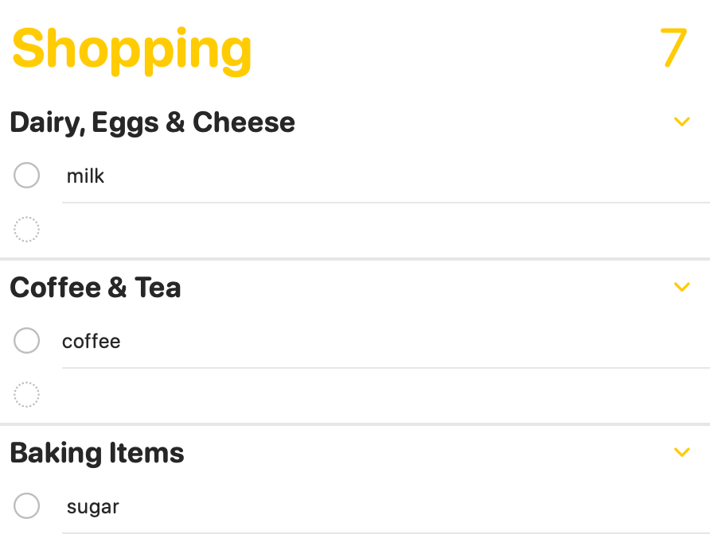Add new item in empty row under coffee
This screenshot has width=710, height=534.
[386, 395]
